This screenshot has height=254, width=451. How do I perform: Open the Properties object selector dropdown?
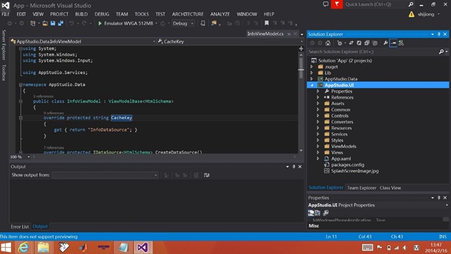(x=446, y=205)
